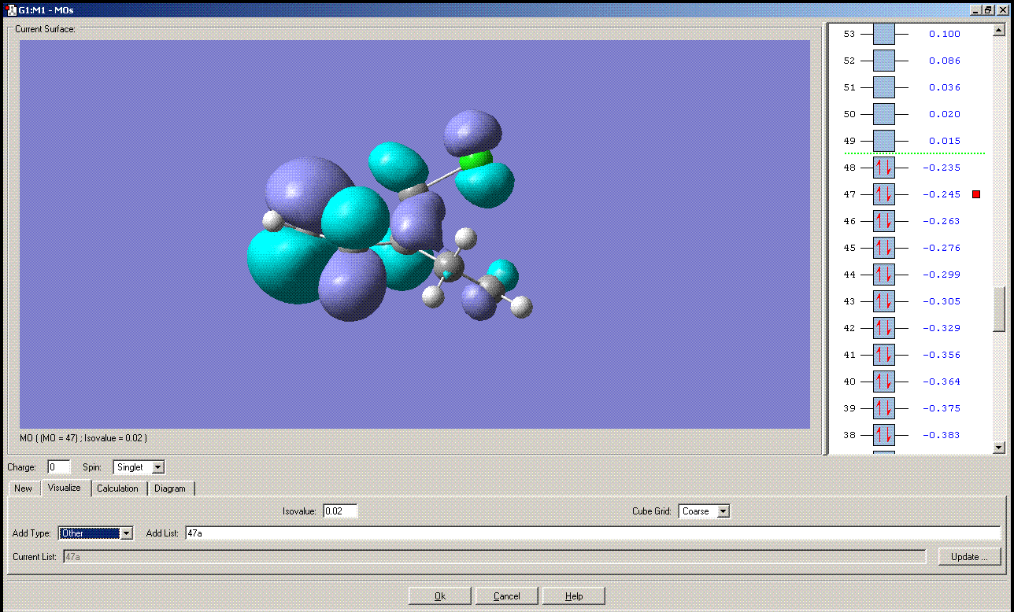Viewport: 1014px width, 612px height.
Task: Select the occupied orbital 42 box
Action: point(885,328)
